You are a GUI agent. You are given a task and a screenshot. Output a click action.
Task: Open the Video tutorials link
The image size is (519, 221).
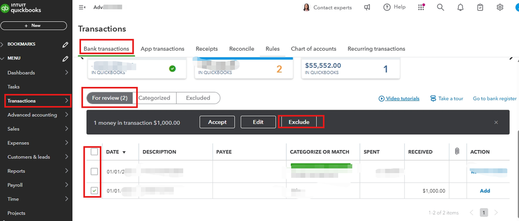click(x=399, y=98)
